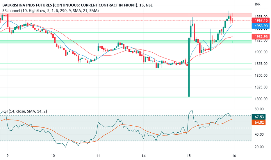This screenshot has height=160, width=271.
Task: Click the 1825.00 price axis label
Action: point(261,87)
